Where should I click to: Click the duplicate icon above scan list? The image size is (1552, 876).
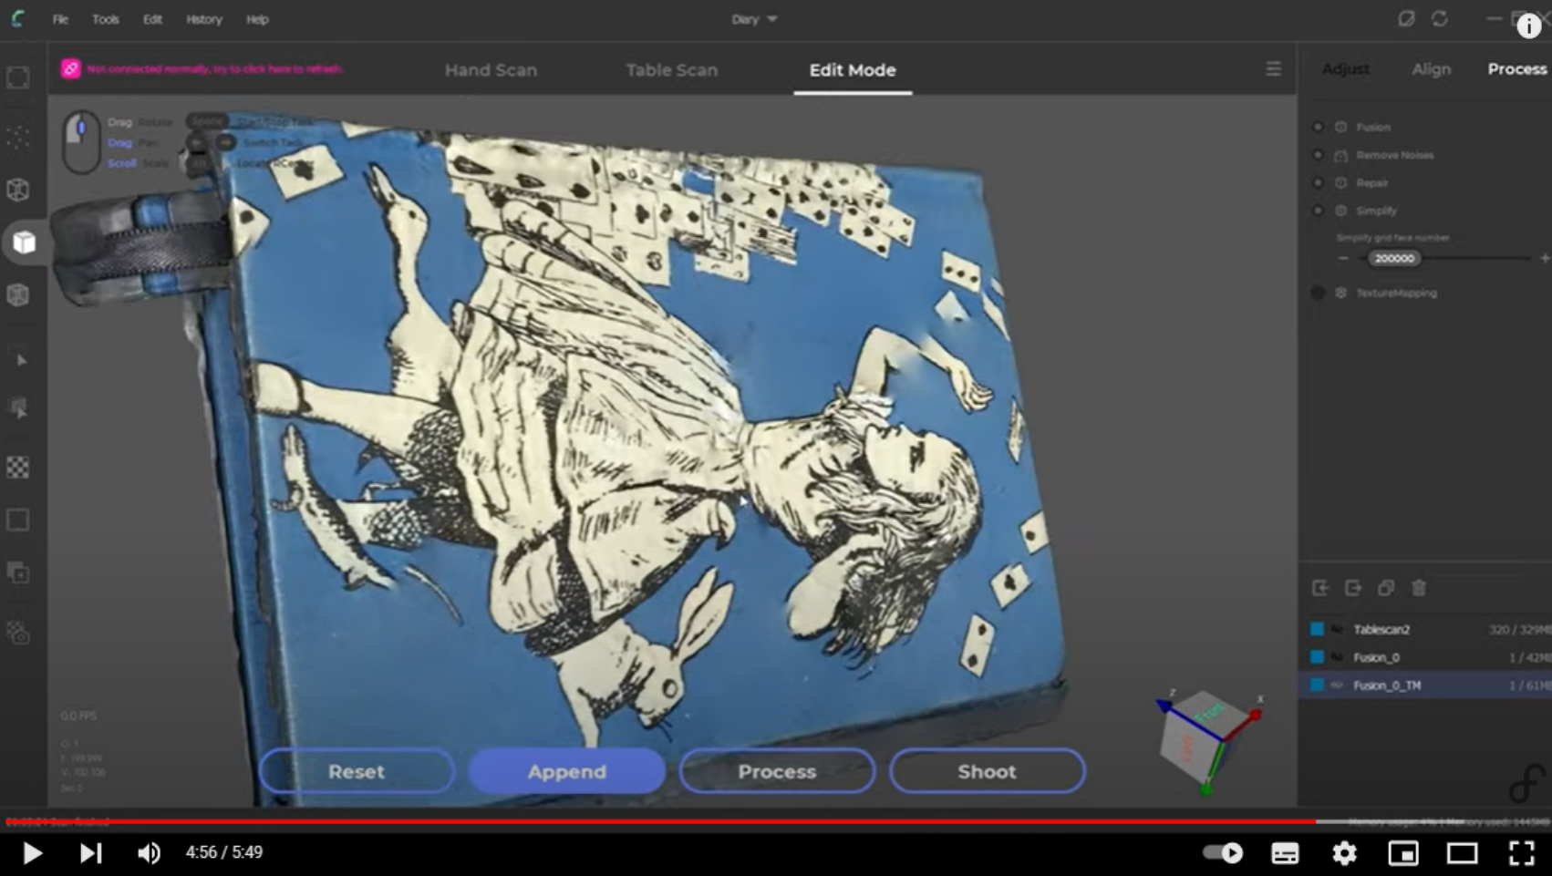pos(1386,588)
